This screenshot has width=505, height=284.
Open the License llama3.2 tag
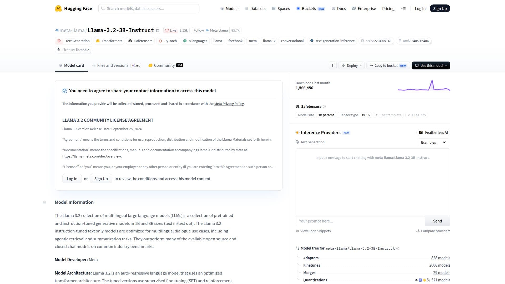click(73, 50)
